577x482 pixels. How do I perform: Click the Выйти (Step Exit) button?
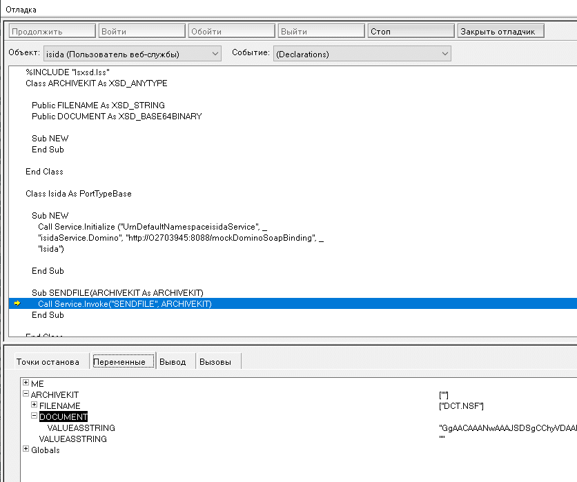321,31
